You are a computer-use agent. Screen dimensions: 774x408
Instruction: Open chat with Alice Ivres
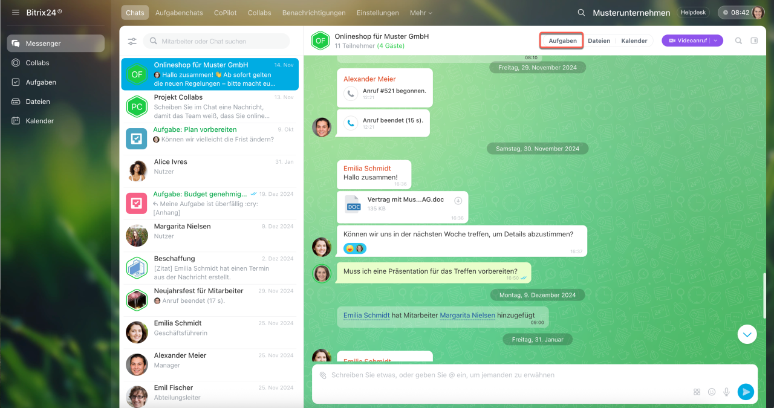click(x=210, y=171)
